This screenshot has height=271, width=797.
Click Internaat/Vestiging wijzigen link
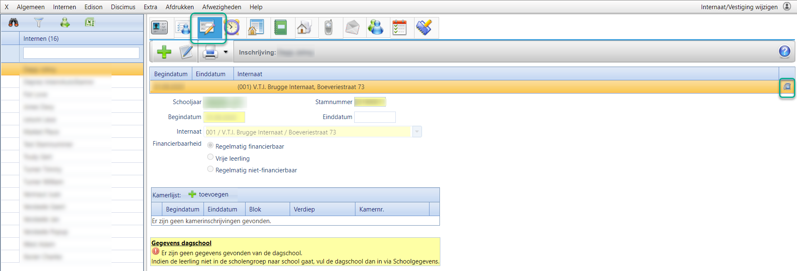click(739, 7)
